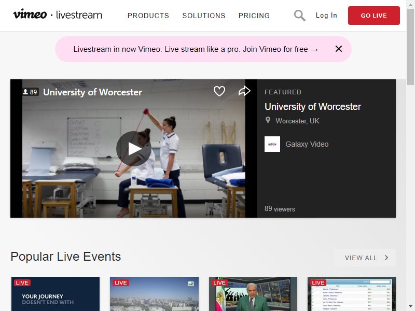Click the GO LIVE button
Image resolution: width=415 pixels, height=311 pixels.
pos(374,16)
